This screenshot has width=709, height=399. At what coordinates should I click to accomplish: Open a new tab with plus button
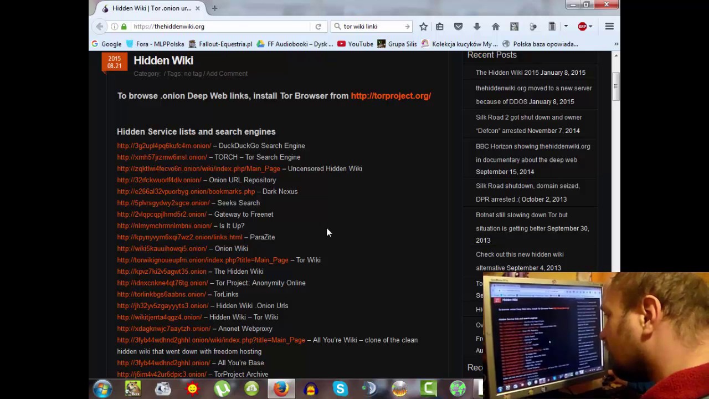tap(214, 8)
